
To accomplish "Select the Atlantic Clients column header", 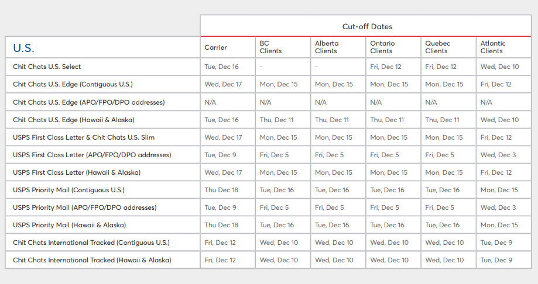I will point(493,47).
